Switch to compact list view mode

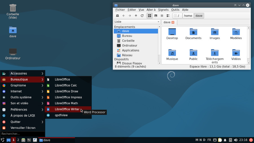162,16
